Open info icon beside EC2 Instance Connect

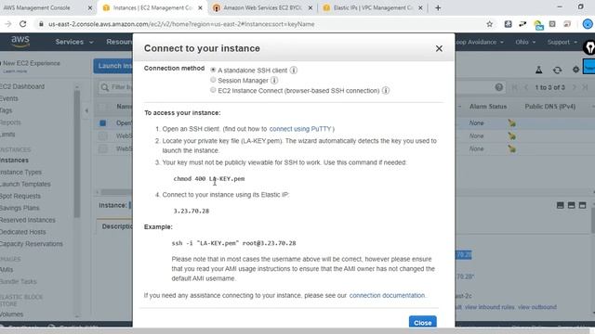point(386,91)
